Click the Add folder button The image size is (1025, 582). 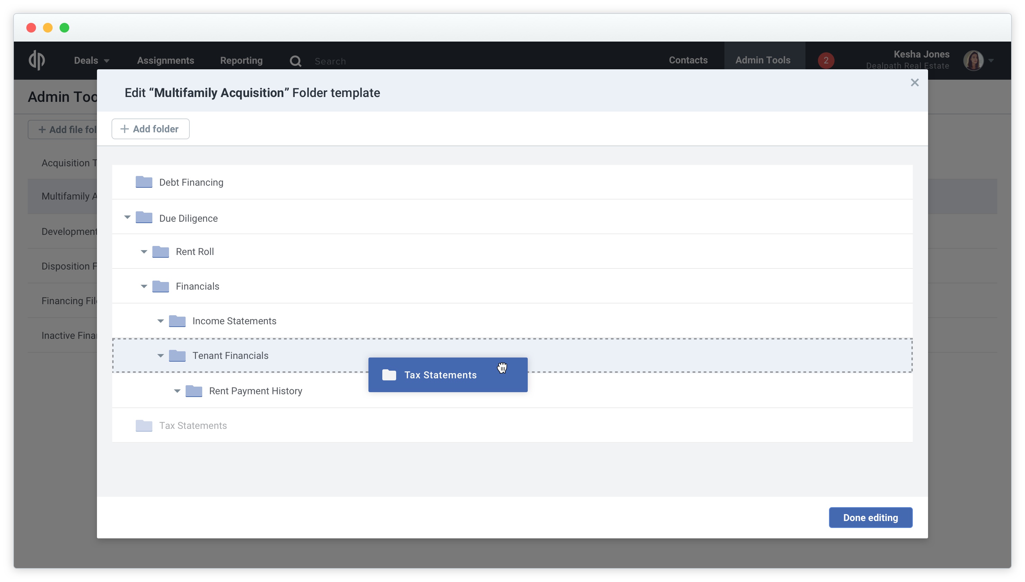coord(150,129)
